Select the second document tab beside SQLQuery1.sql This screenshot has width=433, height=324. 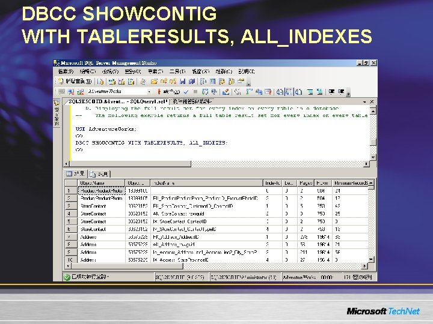coord(191,101)
